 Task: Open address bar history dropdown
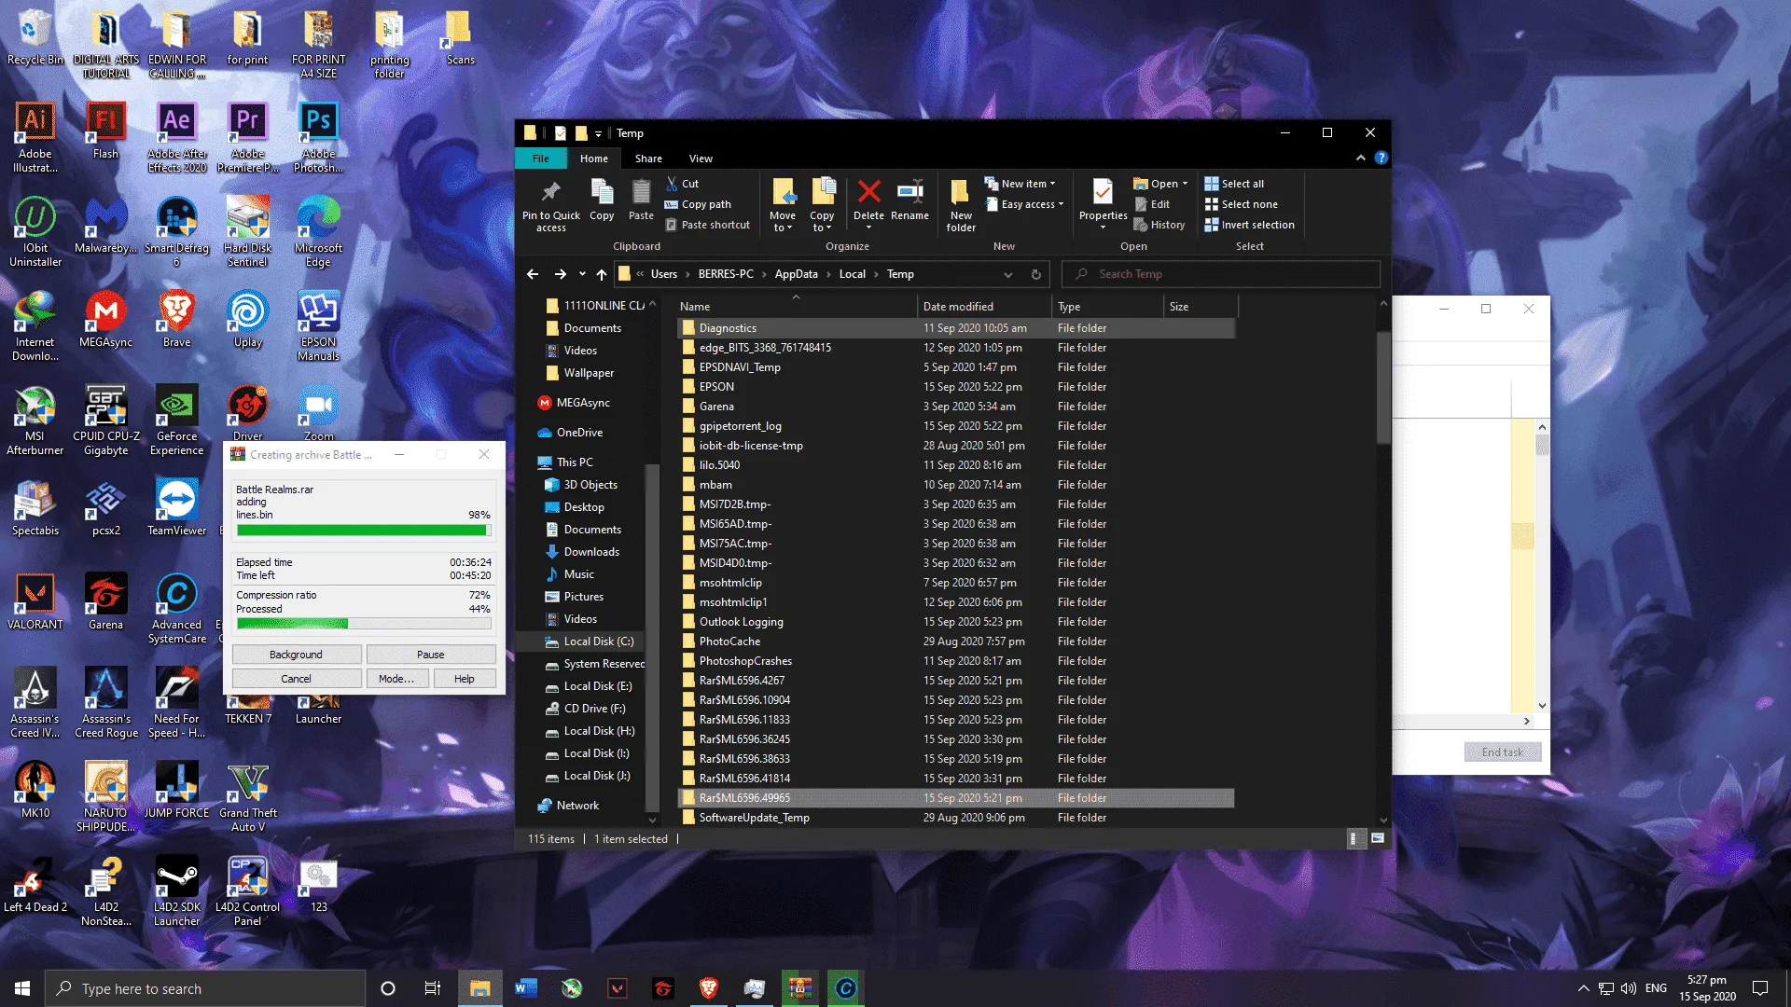point(1007,274)
